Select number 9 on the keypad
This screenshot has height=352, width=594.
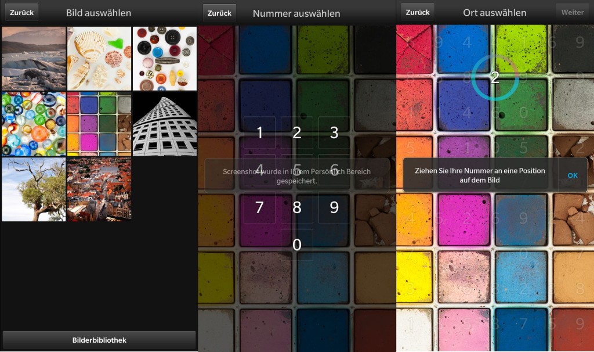click(334, 207)
